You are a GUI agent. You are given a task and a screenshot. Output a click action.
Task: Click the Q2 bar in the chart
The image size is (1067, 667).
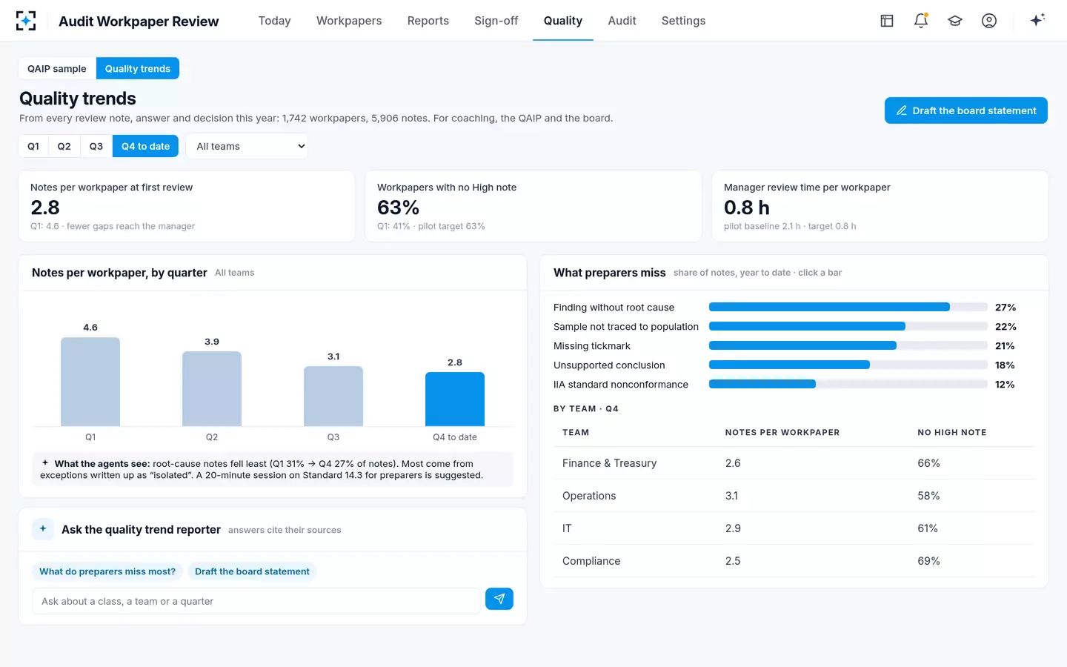[212, 388]
